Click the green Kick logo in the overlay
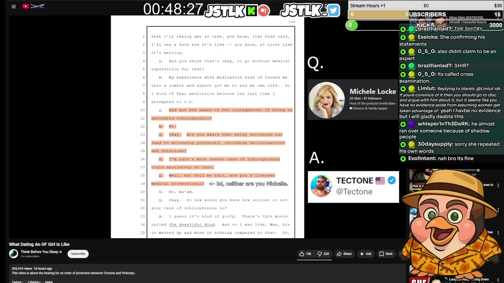The height and width of the screenshot is (283, 504). tap(251, 11)
